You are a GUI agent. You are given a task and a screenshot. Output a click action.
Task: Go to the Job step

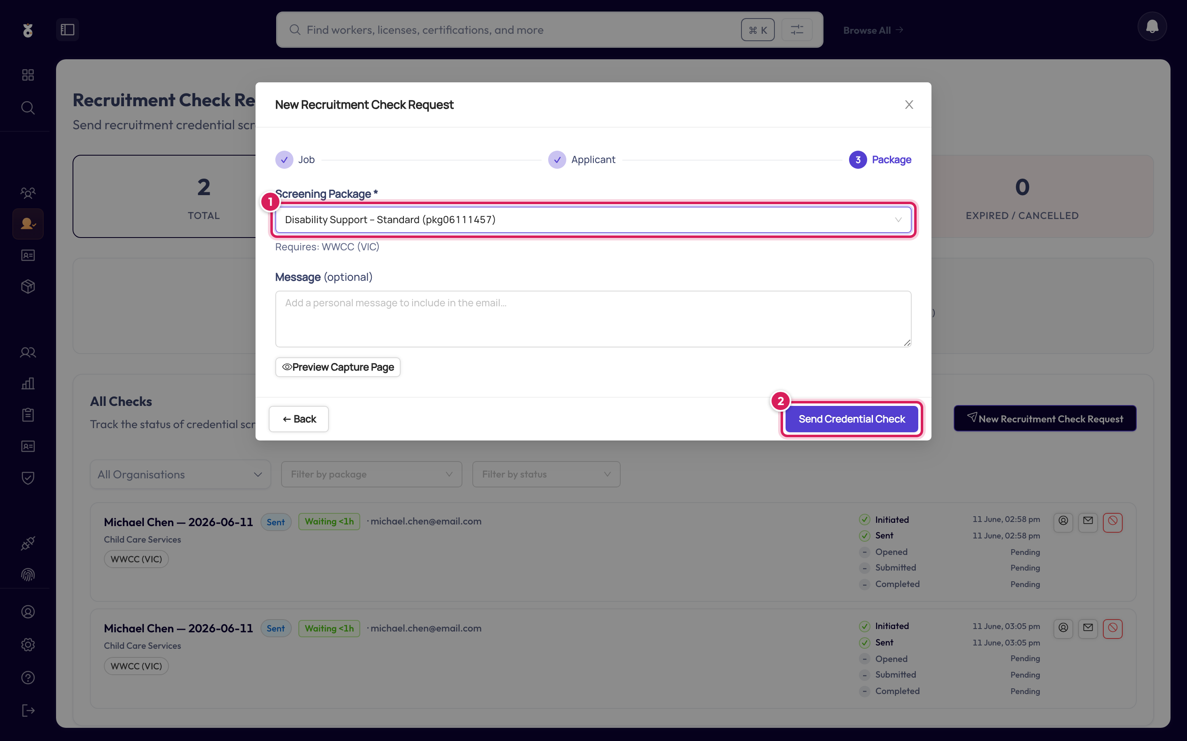295,160
